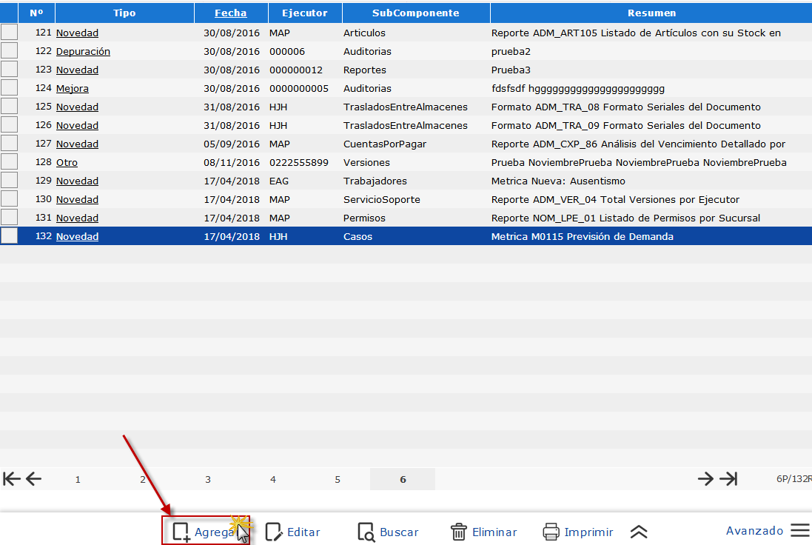This screenshot has width=812, height=545.
Task: Check the box for row 121
Action: (x=9, y=32)
